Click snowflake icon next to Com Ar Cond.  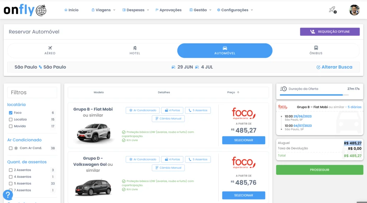[16, 148]
